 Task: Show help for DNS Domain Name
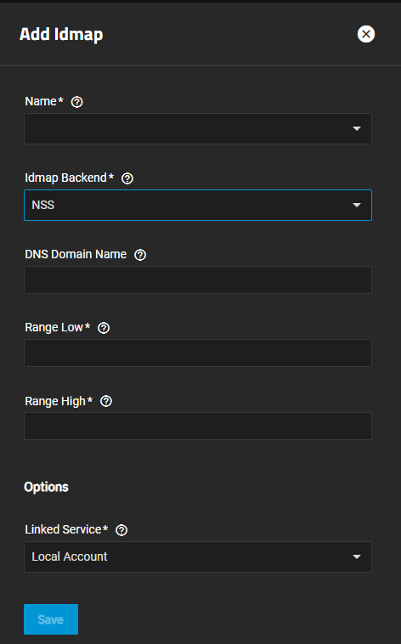140,255
